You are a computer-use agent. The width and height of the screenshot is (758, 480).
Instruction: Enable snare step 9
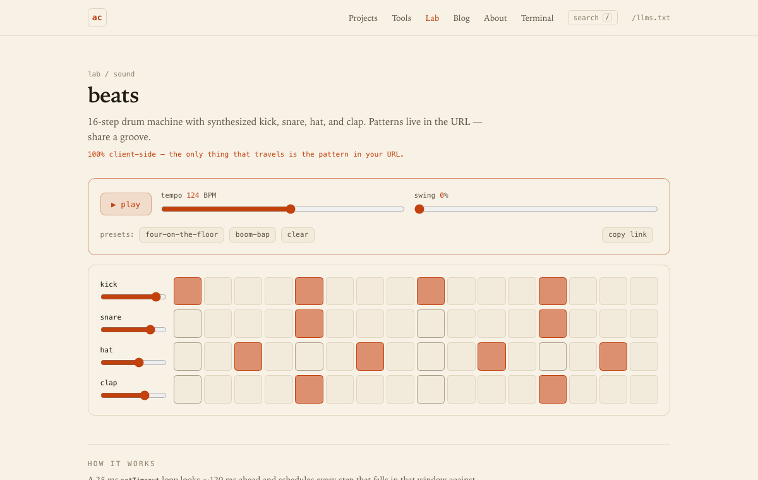431,323
